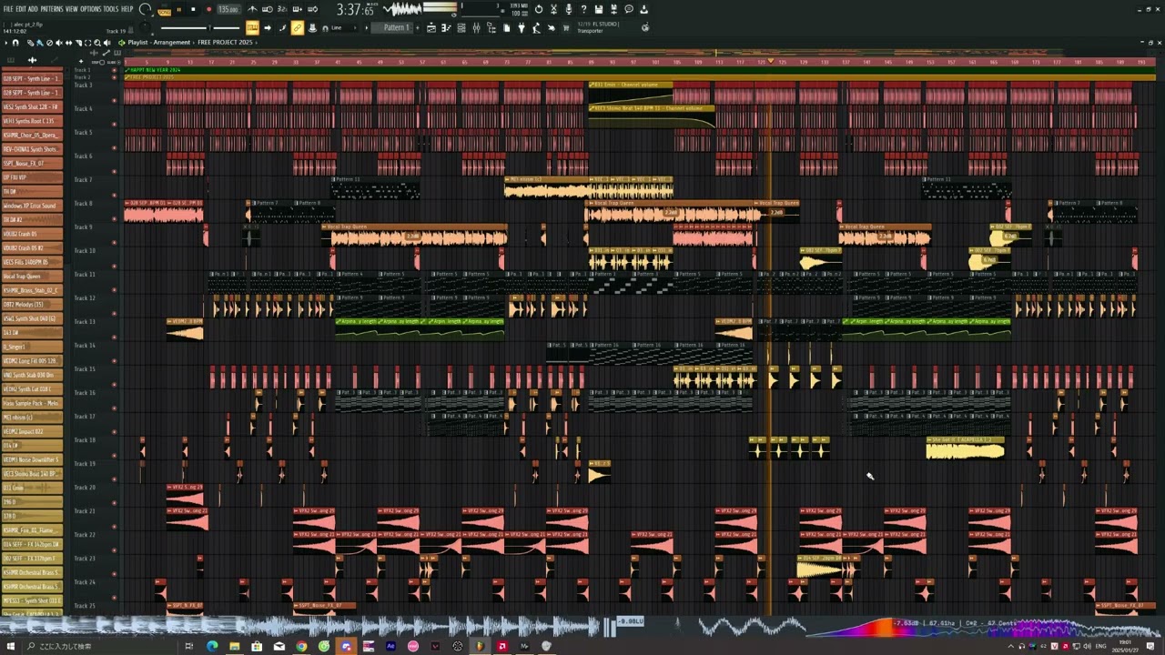Toggle typing keyboard to piano button

coord(252,27)
